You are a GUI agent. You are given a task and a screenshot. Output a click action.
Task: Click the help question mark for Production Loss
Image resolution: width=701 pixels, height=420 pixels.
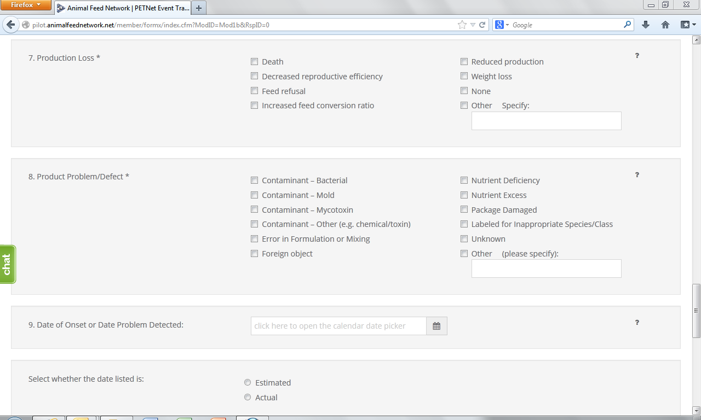pos(637,56)
